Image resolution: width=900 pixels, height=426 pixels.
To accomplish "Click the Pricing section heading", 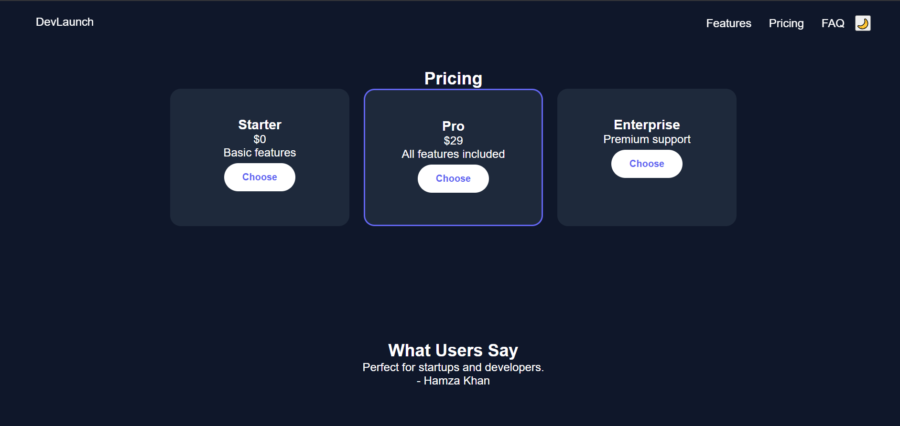I will pos(453,78).
